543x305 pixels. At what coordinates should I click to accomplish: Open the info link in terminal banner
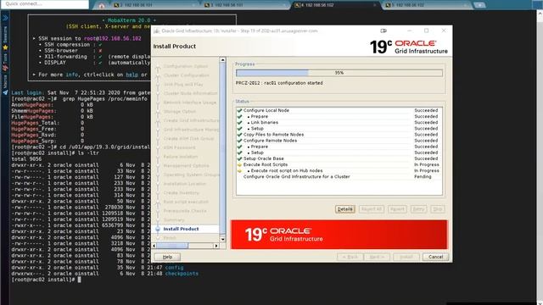click(x=71, y=75)
